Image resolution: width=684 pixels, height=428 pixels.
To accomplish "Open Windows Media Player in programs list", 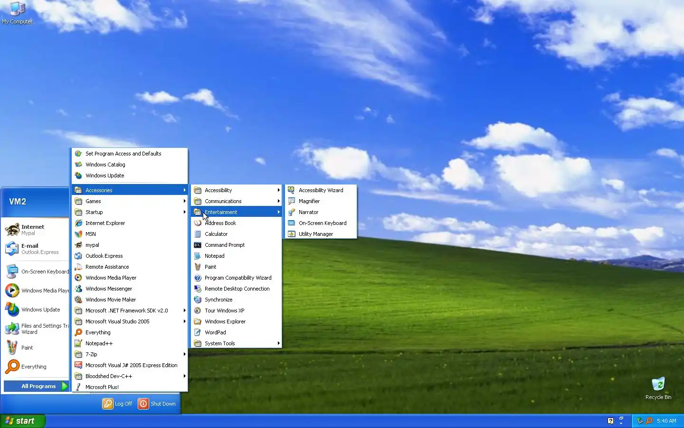I will 130,278.
